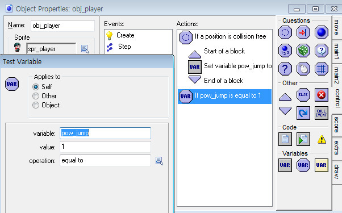Image resolution: width=342 pixels, height=213 pixels.
Task: Select the ELSE action icon
Action: 303,95
